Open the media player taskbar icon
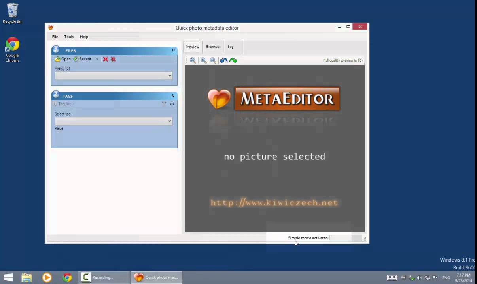Screen dimensions: 477x284 47,277
